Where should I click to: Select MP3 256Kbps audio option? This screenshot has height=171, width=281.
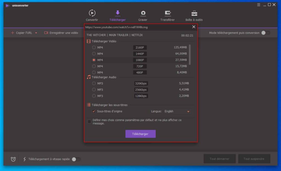pyautogui.click(x=94, y=90)
